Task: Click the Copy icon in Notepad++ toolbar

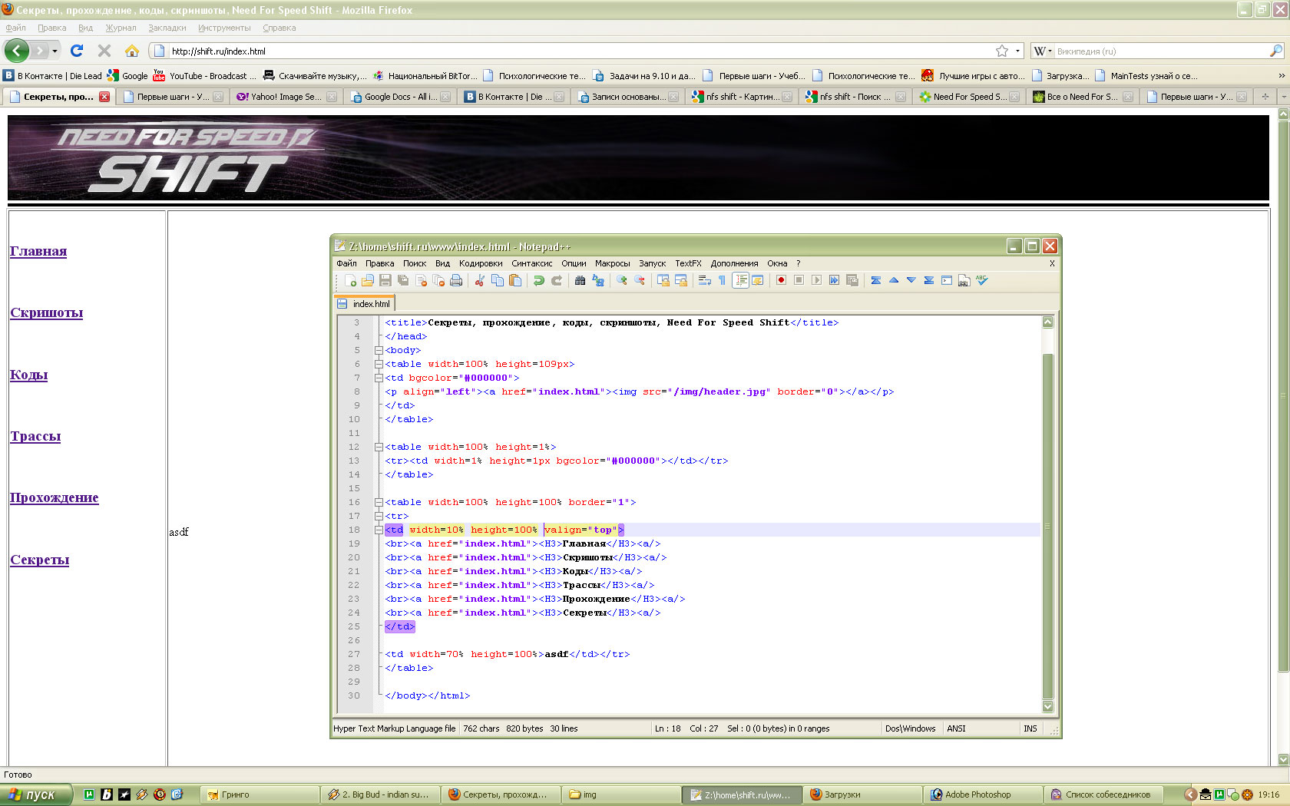Action: pos(497,280)
